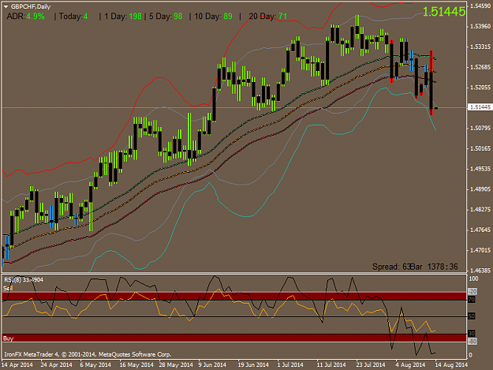Click the Bar 1378:36 timer text
This screenshot has width=493, height=370.
(435, 267)
